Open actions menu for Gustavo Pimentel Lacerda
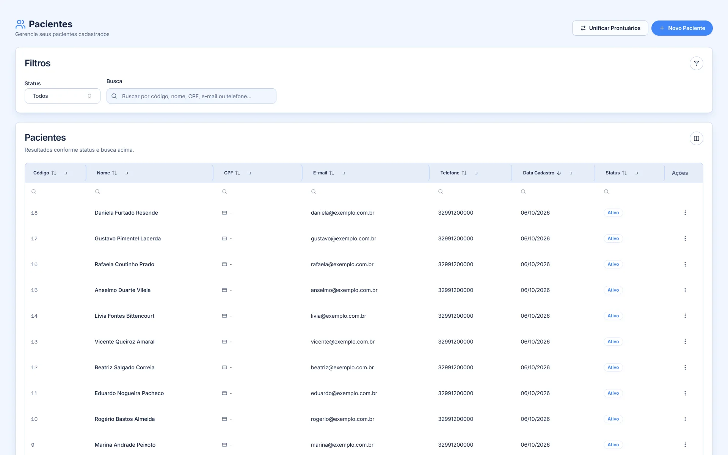 685,238
